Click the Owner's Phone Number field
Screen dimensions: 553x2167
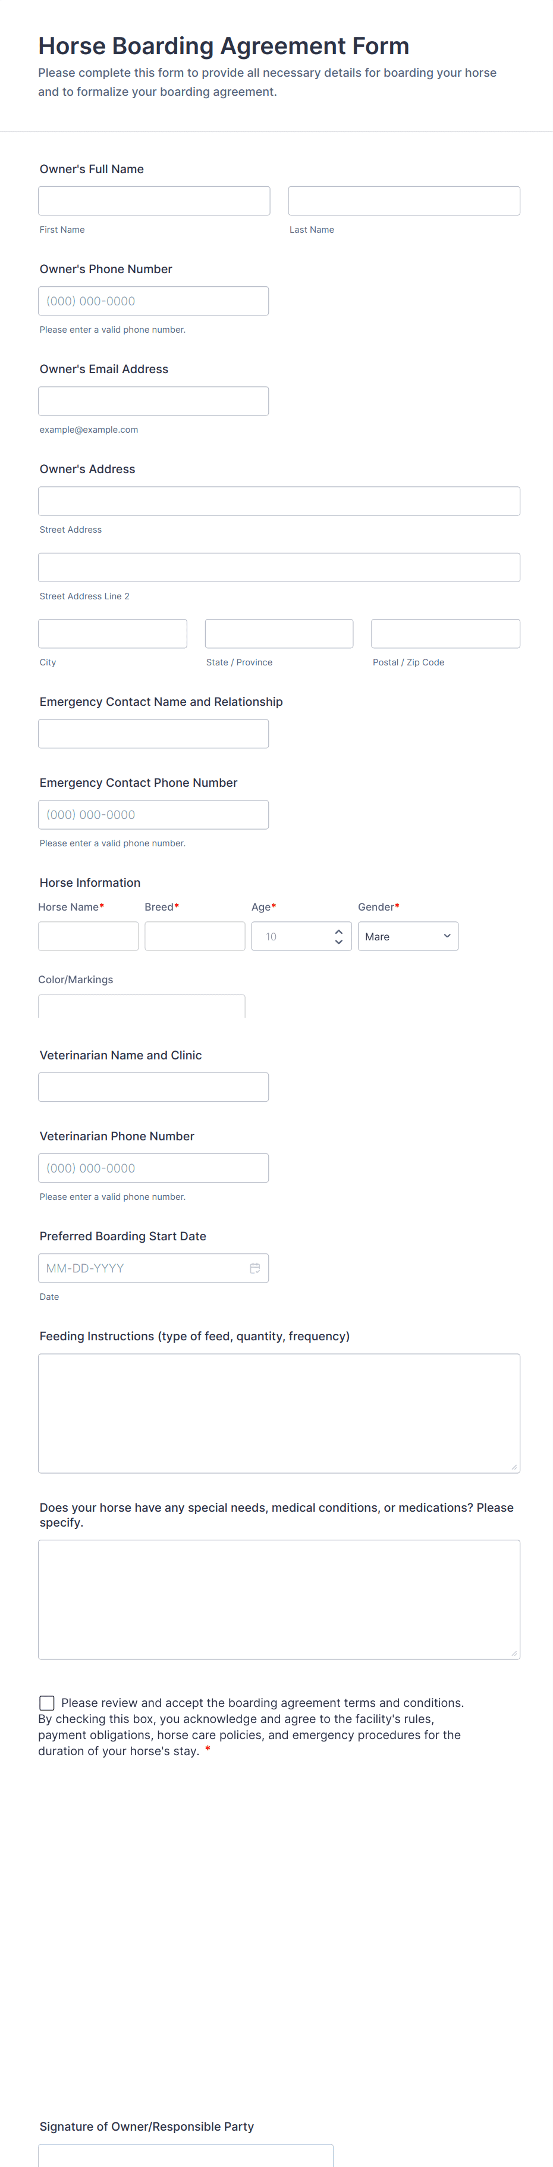[153, 301]
